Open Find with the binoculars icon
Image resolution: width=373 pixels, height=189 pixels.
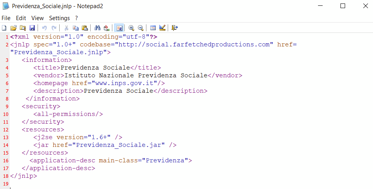(x=97, y=28)
